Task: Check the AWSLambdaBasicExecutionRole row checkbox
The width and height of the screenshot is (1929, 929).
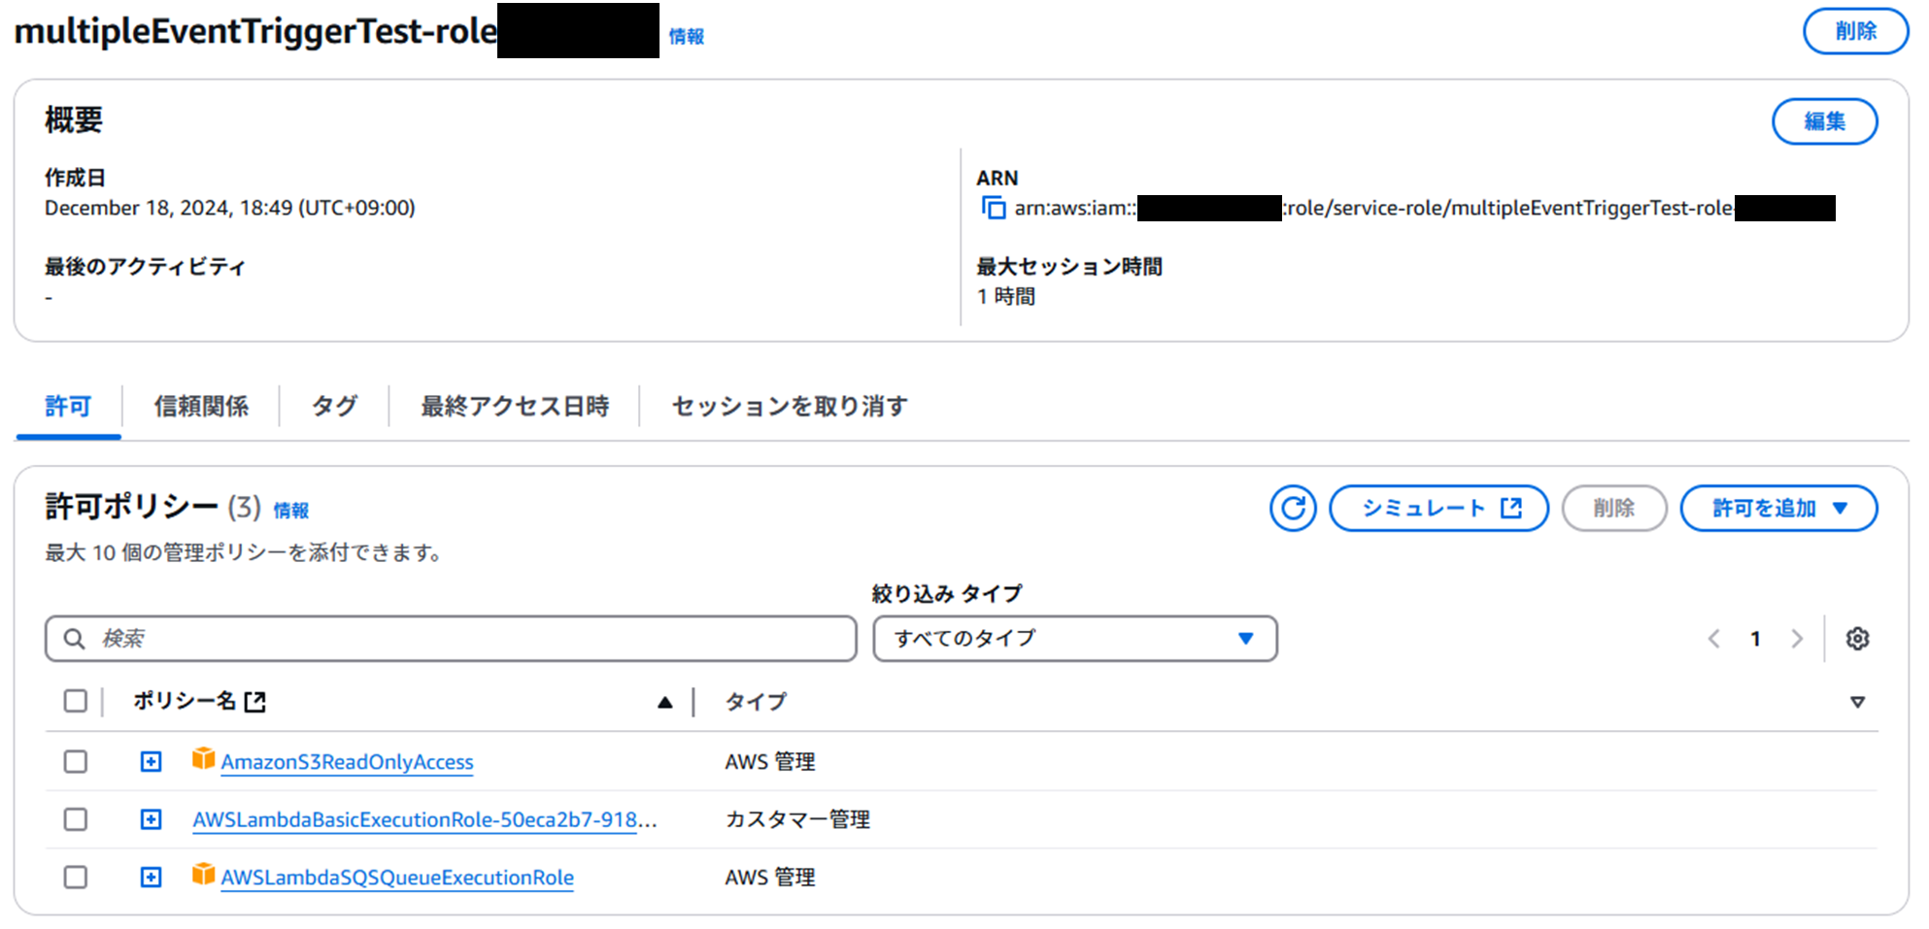Action: [75, 819]
